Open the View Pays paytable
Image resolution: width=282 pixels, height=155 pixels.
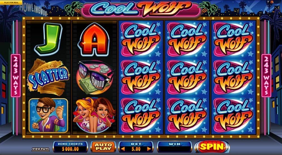[41, 149]
